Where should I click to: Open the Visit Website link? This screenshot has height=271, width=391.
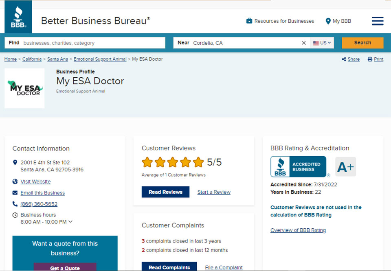point(35,182)
